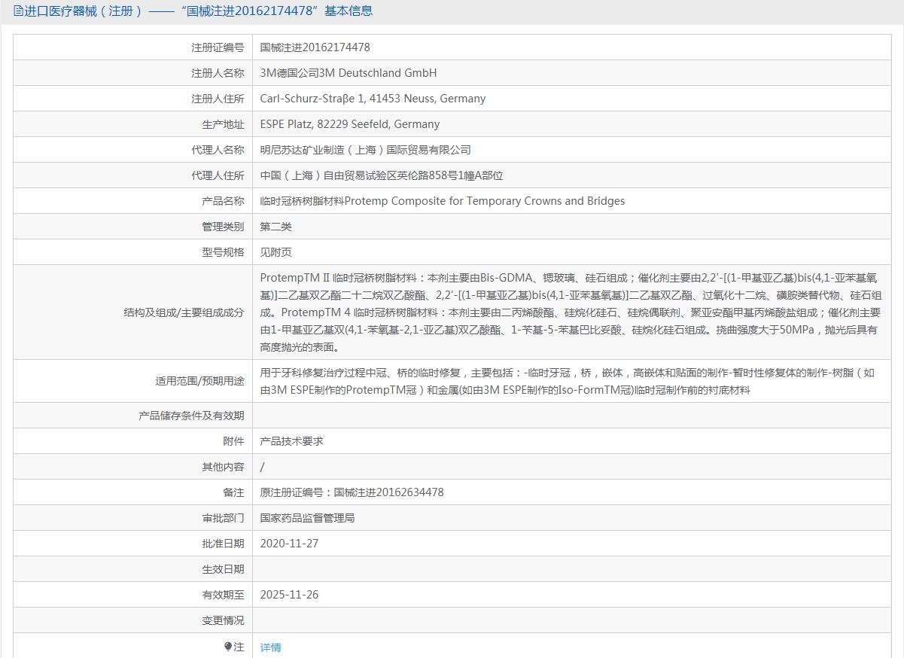Click the 型号规格 row label

click(224, 252)
